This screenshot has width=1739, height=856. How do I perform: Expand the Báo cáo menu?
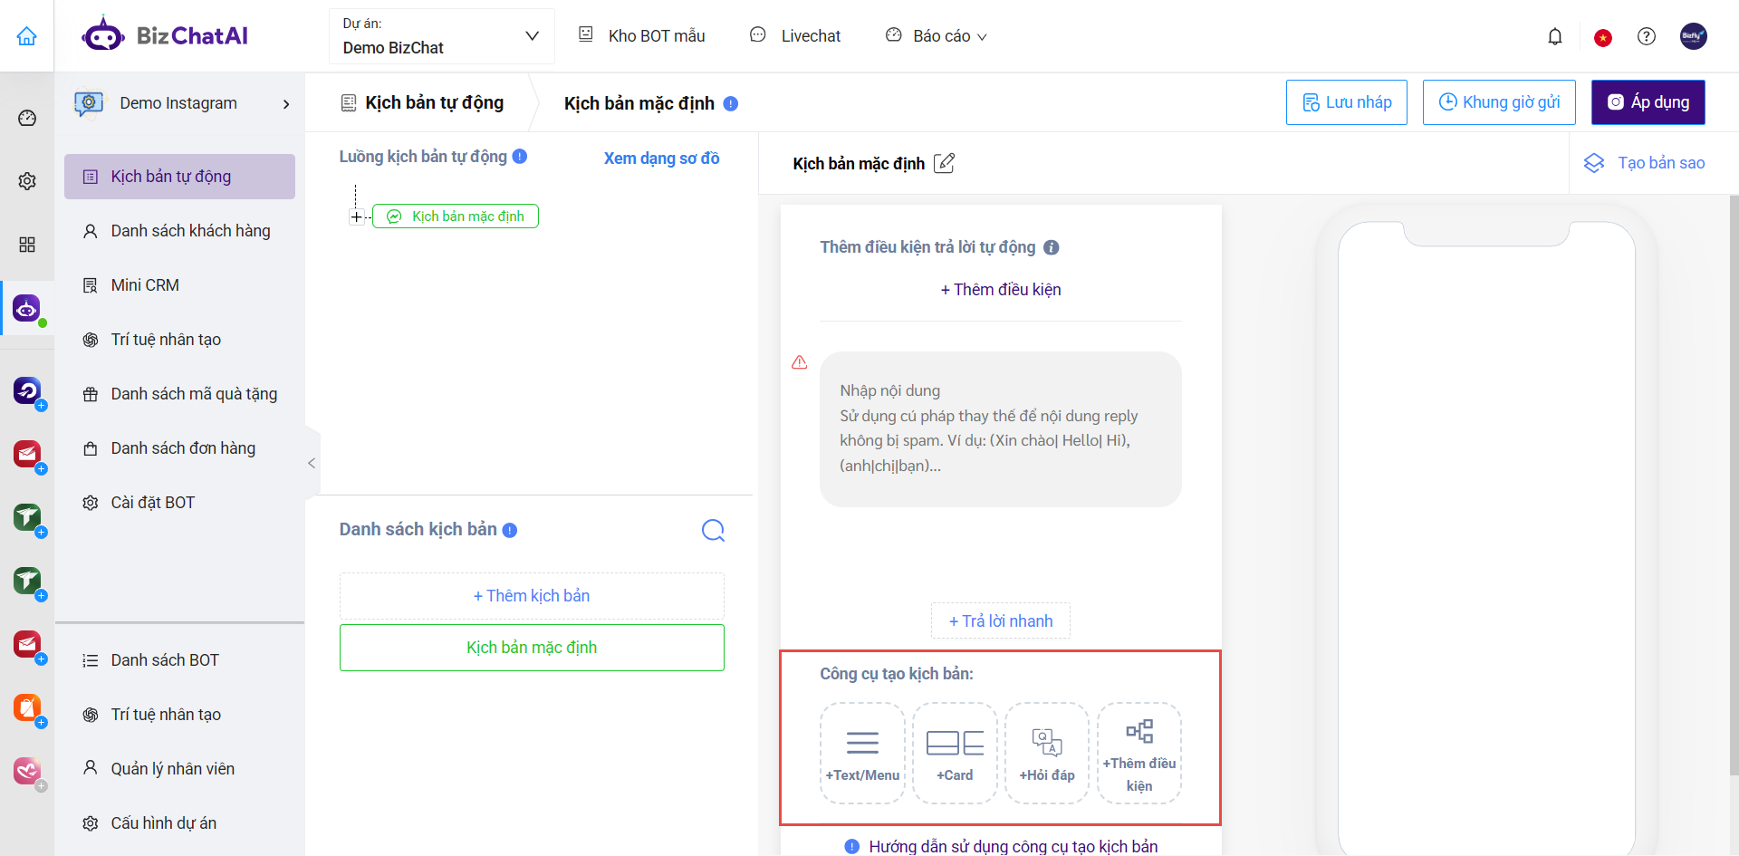[x=937, y=36]
